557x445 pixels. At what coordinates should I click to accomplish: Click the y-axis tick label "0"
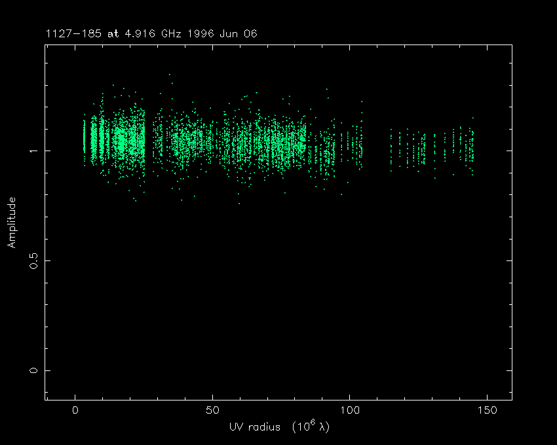click(33, 370)
